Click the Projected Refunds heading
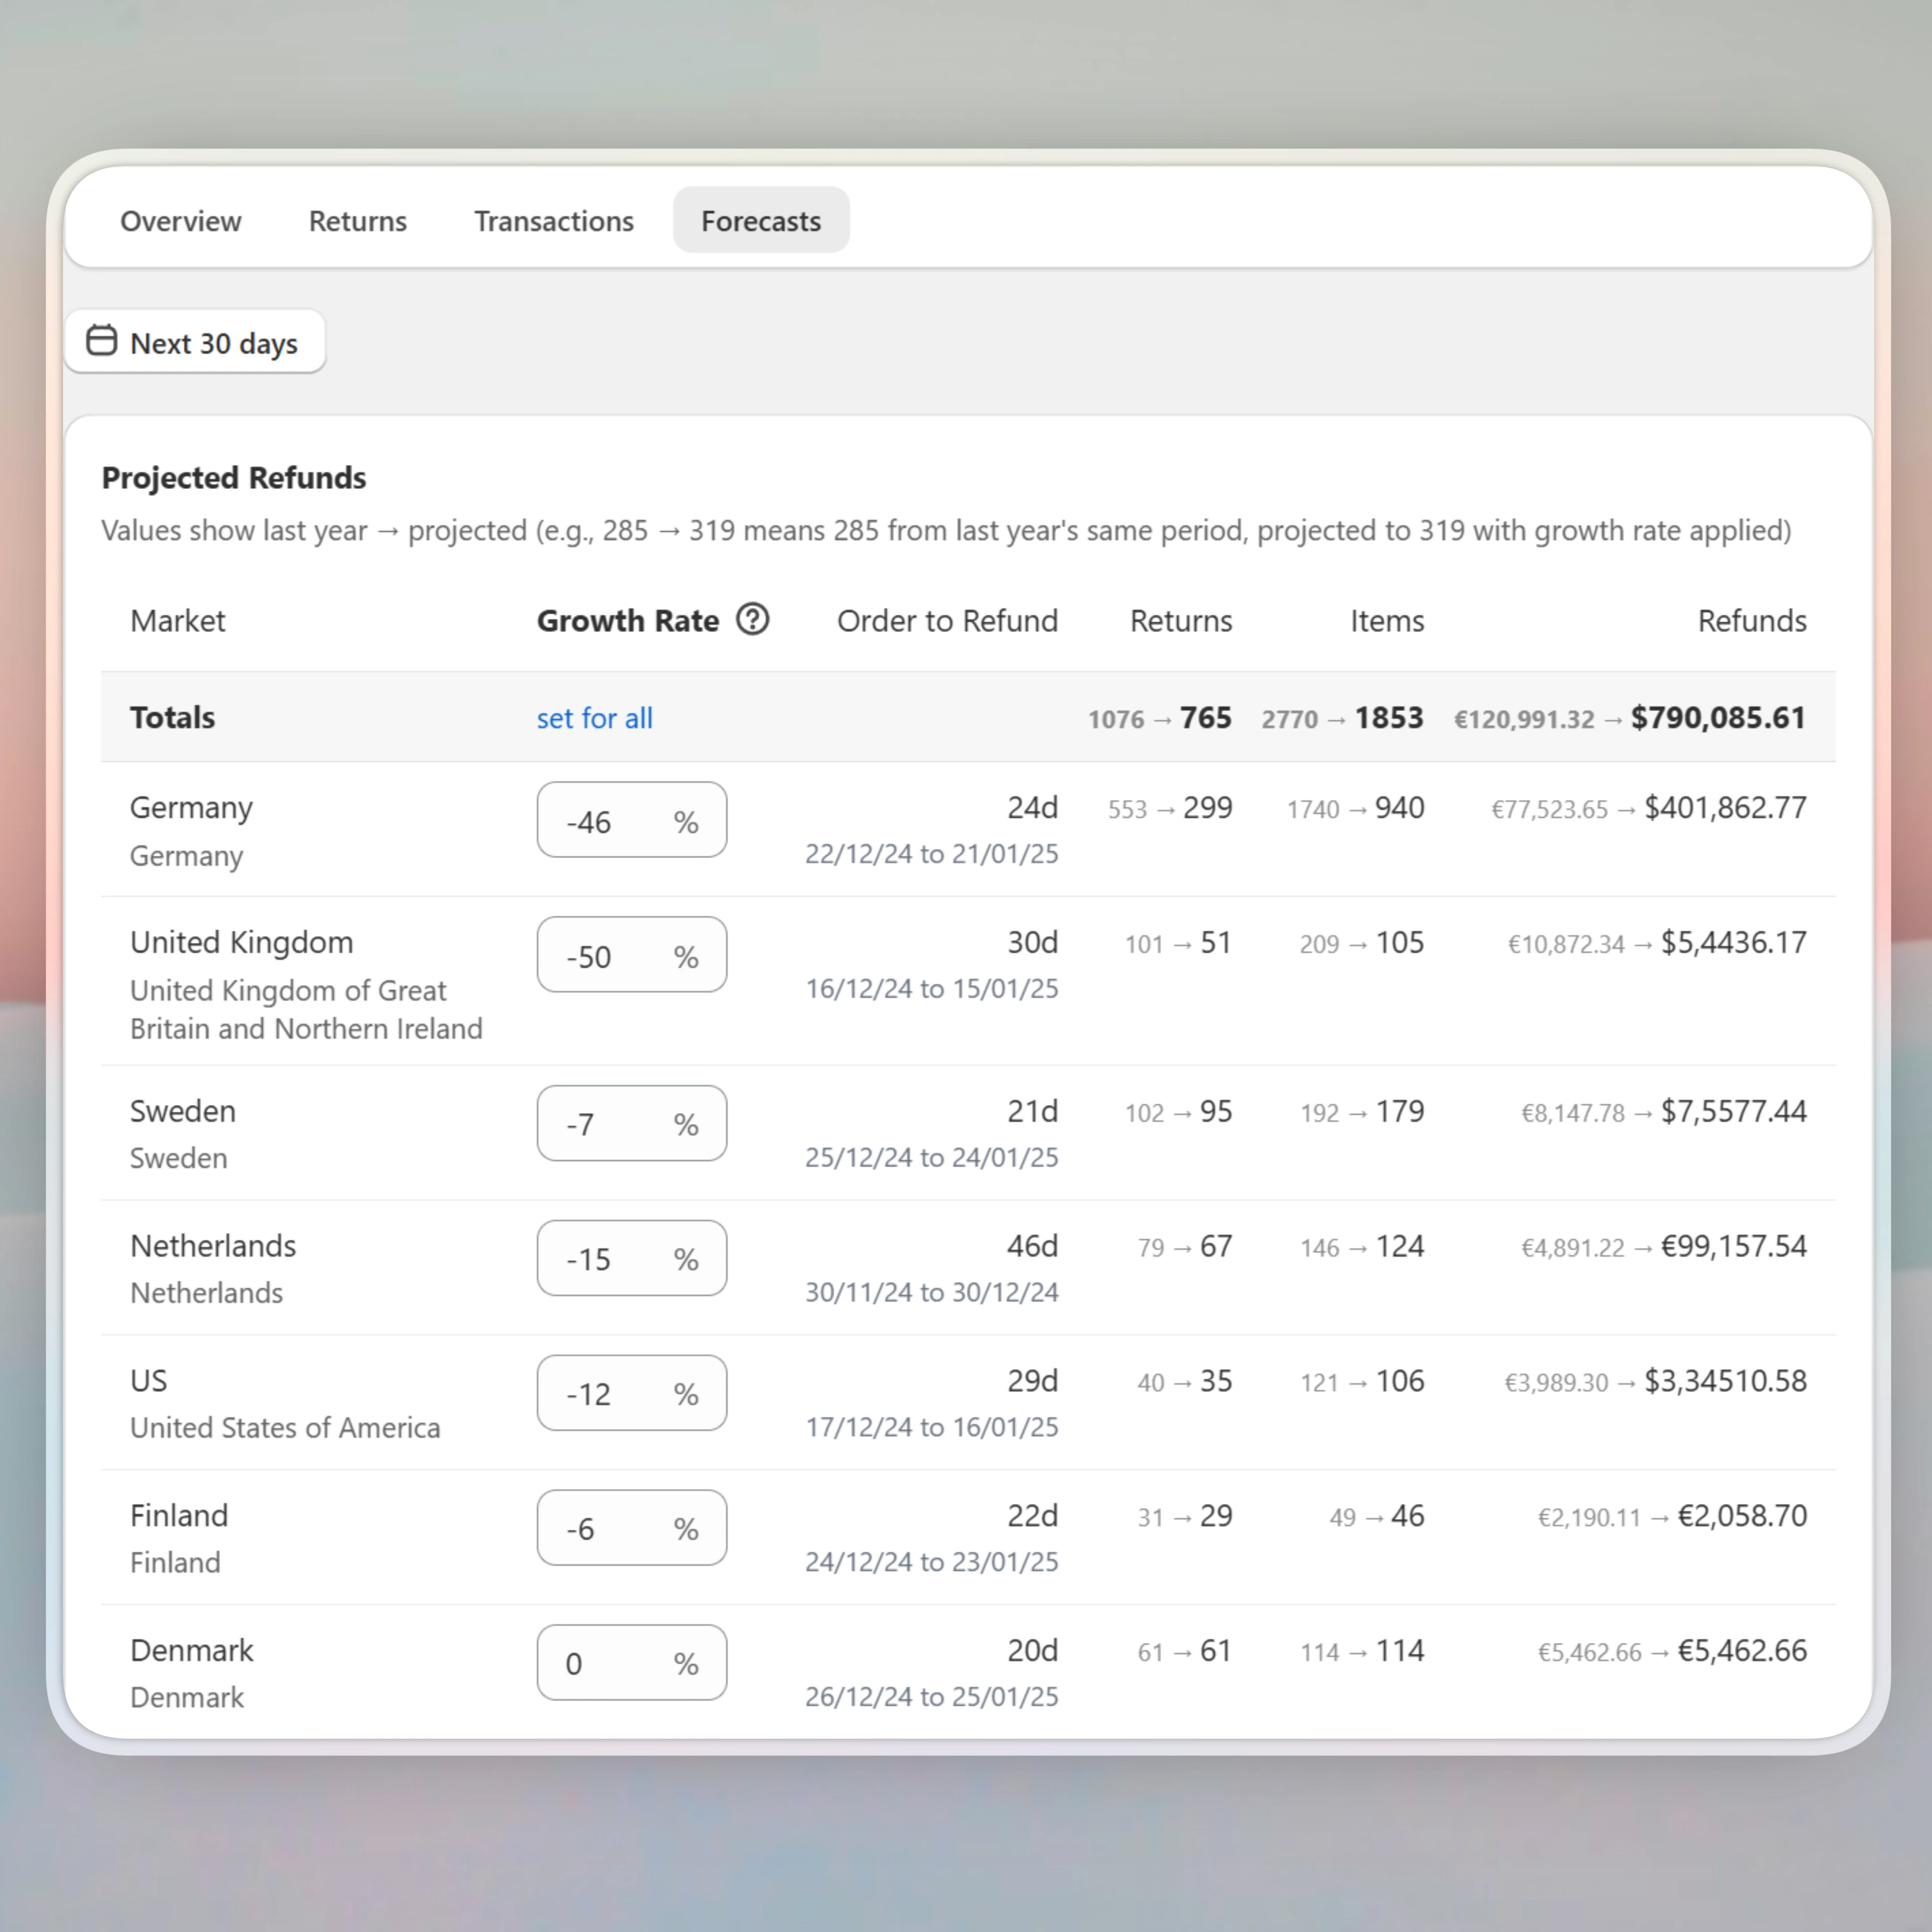 (x=233, y=478)
